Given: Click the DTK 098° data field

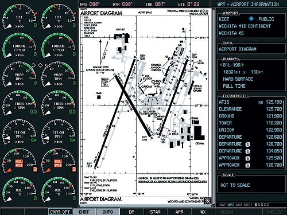Looking at the screenshot, I should (122, 4).
